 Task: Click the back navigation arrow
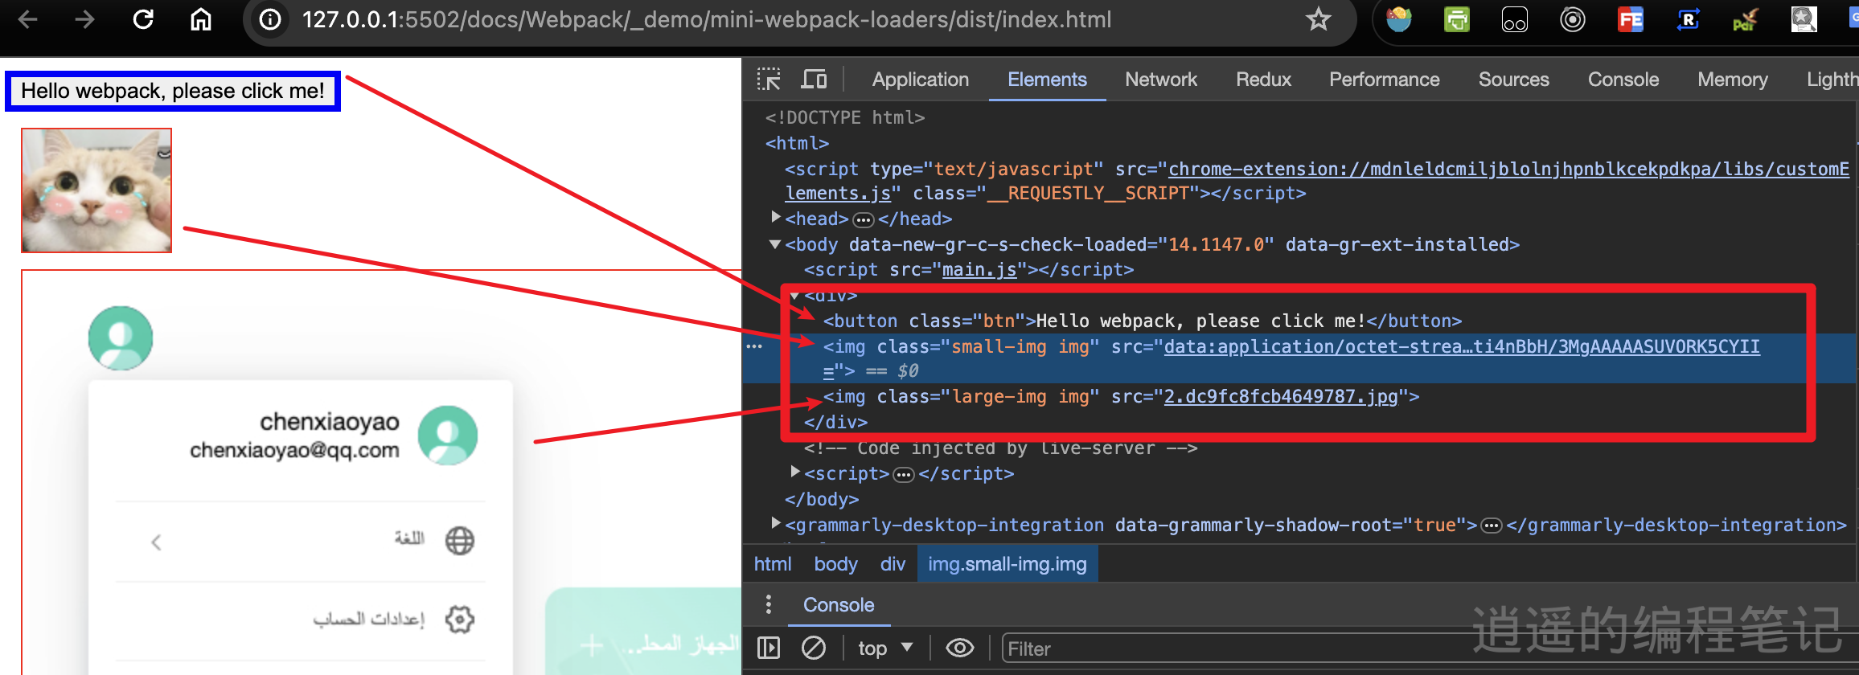point(28,19)
